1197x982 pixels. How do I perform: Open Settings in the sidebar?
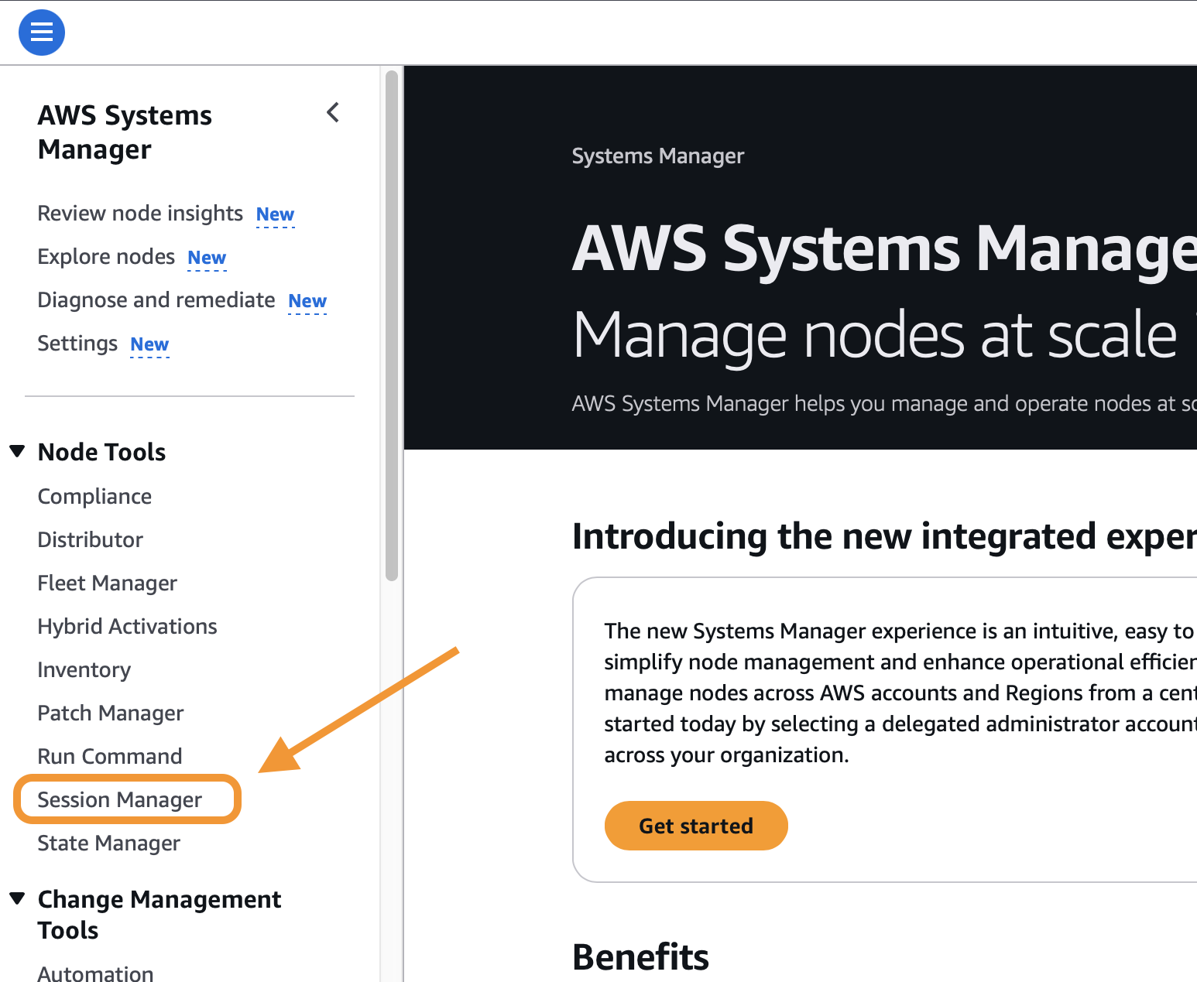pos(77,343)
